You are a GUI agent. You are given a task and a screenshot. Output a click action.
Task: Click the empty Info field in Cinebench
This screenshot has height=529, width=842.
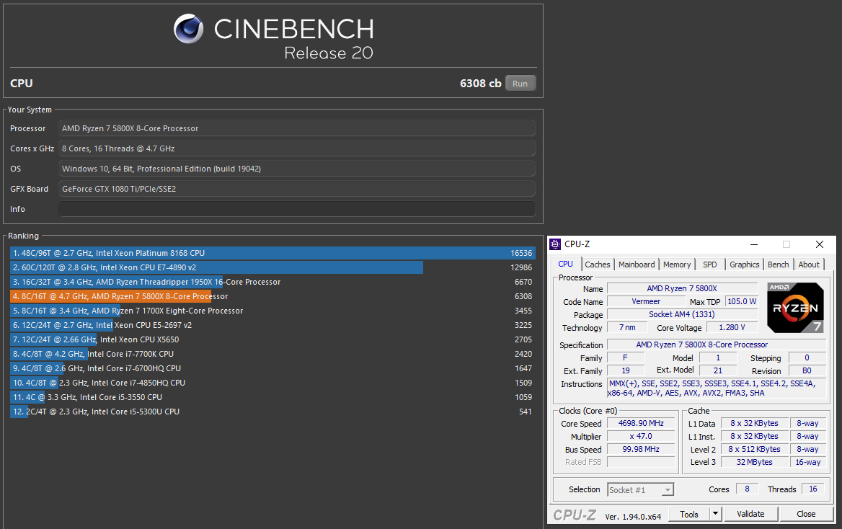[297, 209]
